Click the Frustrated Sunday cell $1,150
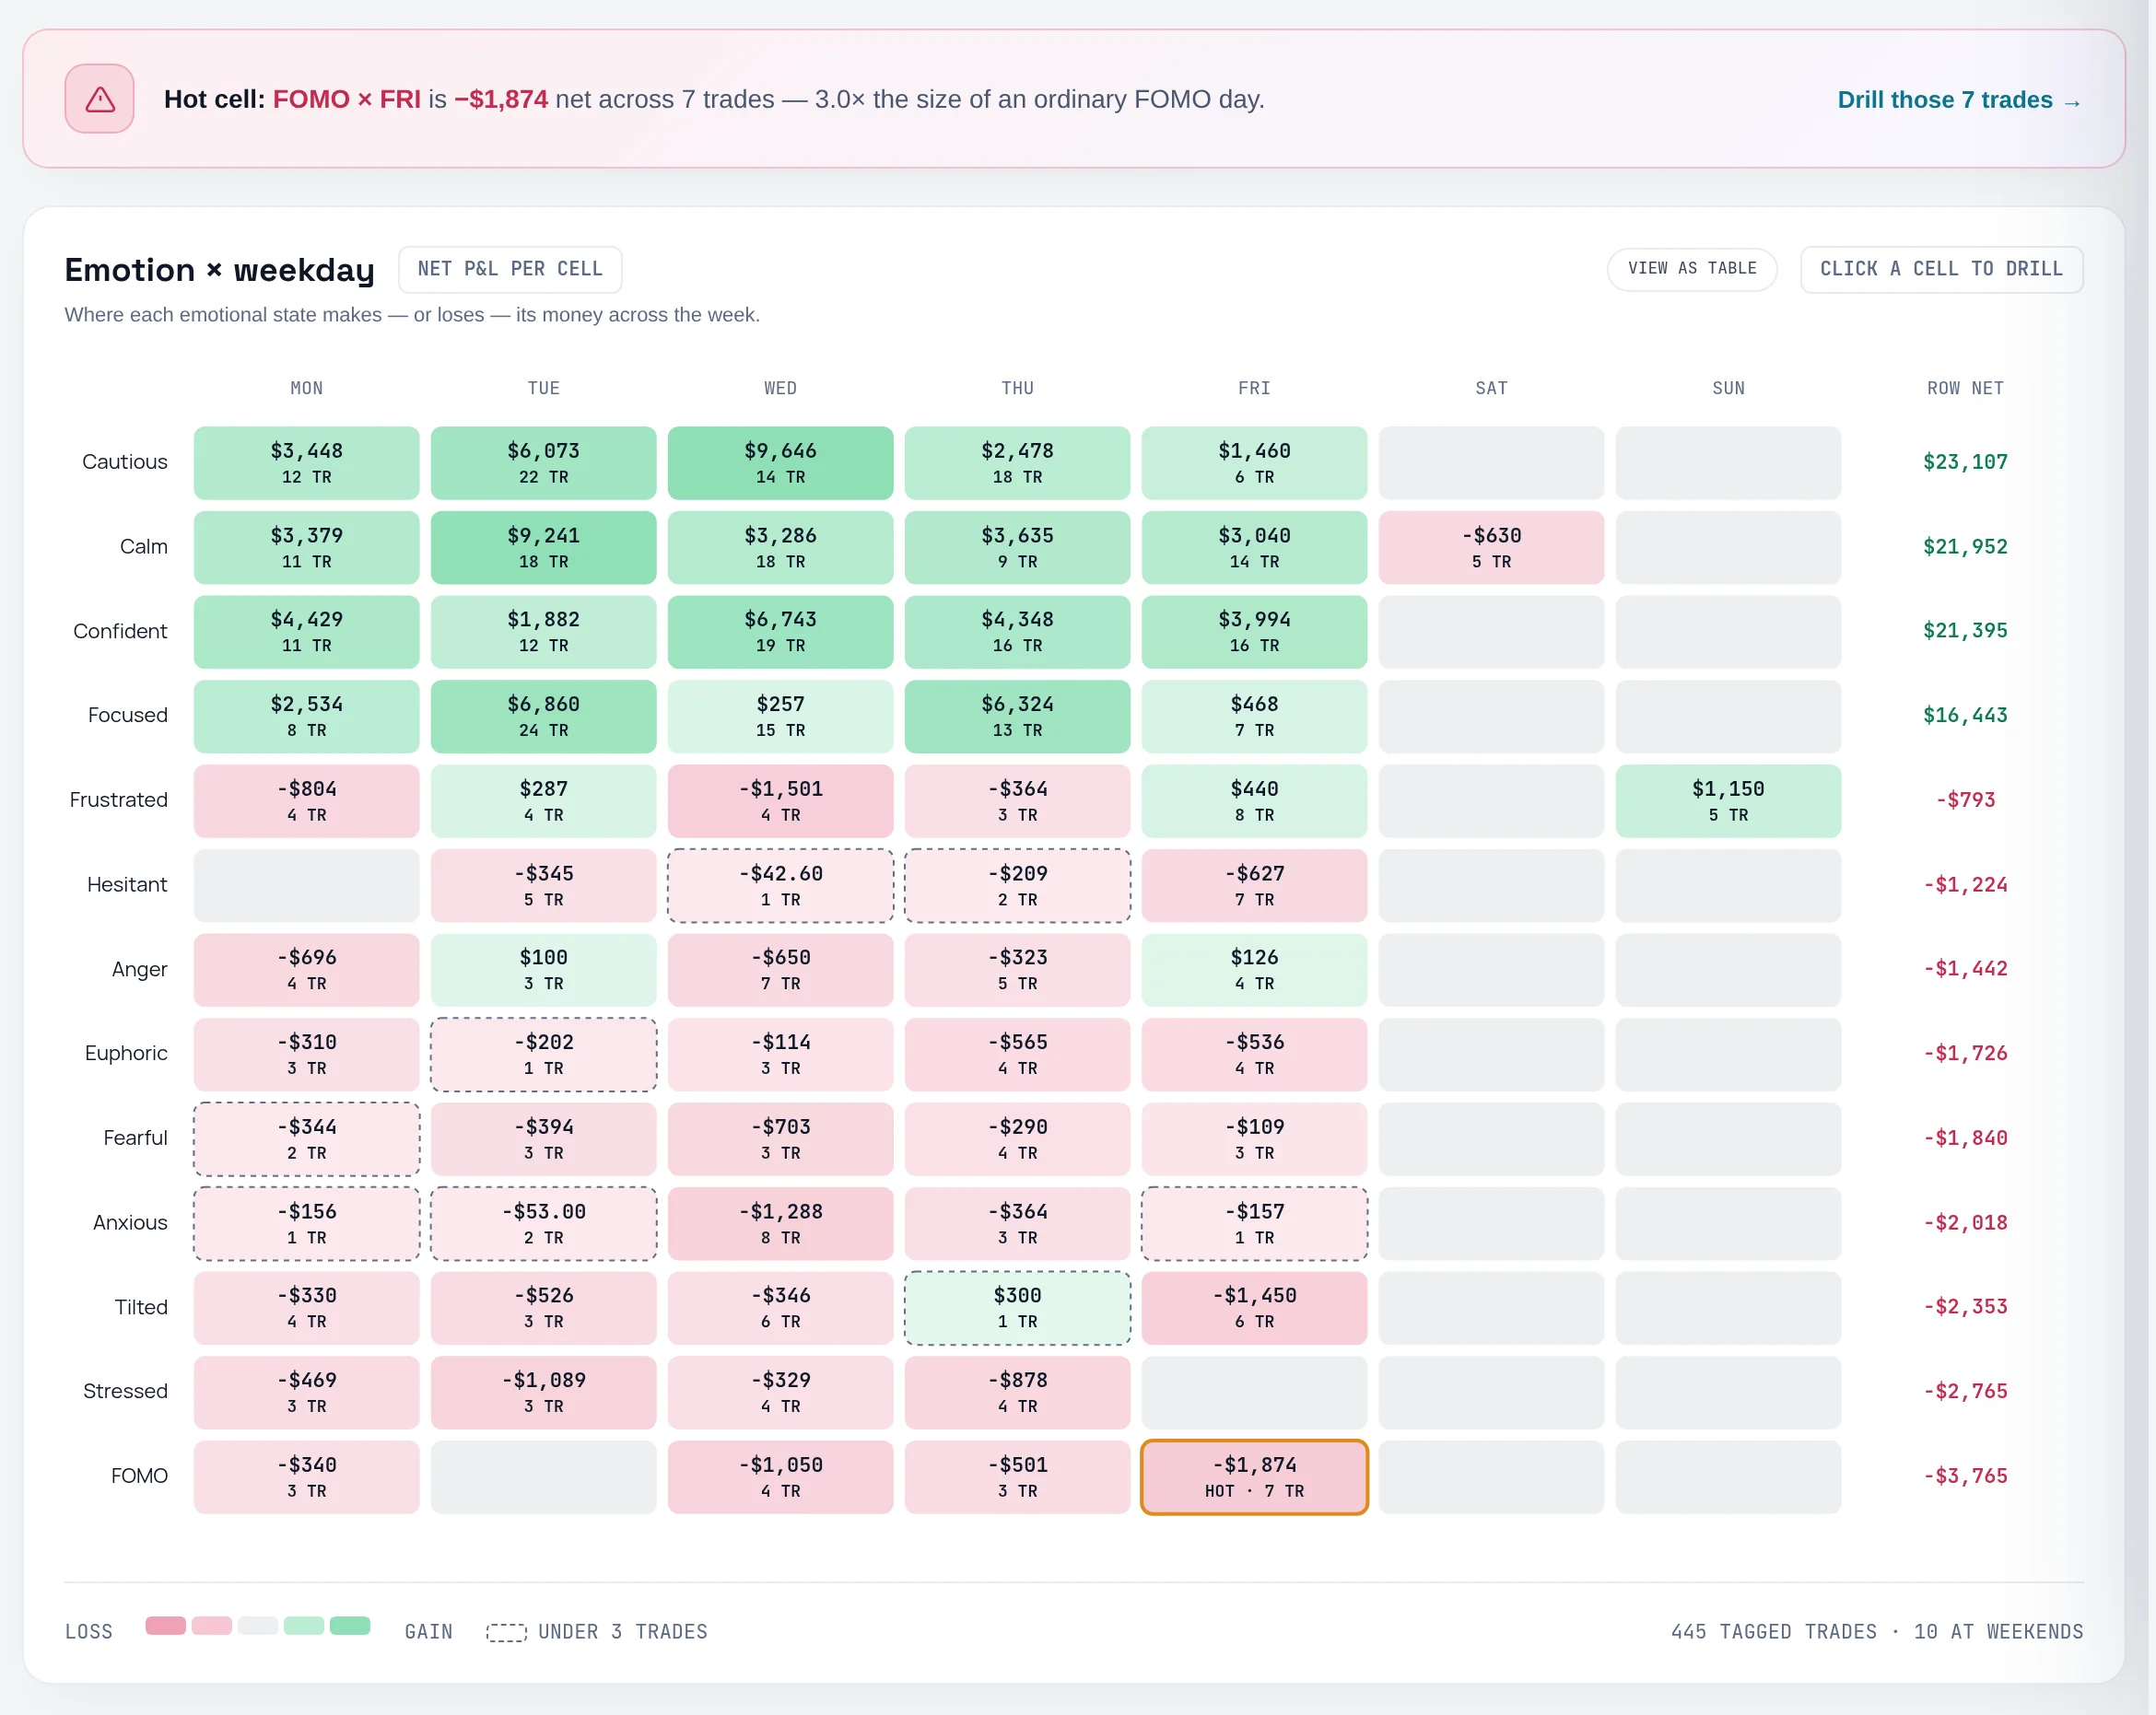 tap(1728, 800)
